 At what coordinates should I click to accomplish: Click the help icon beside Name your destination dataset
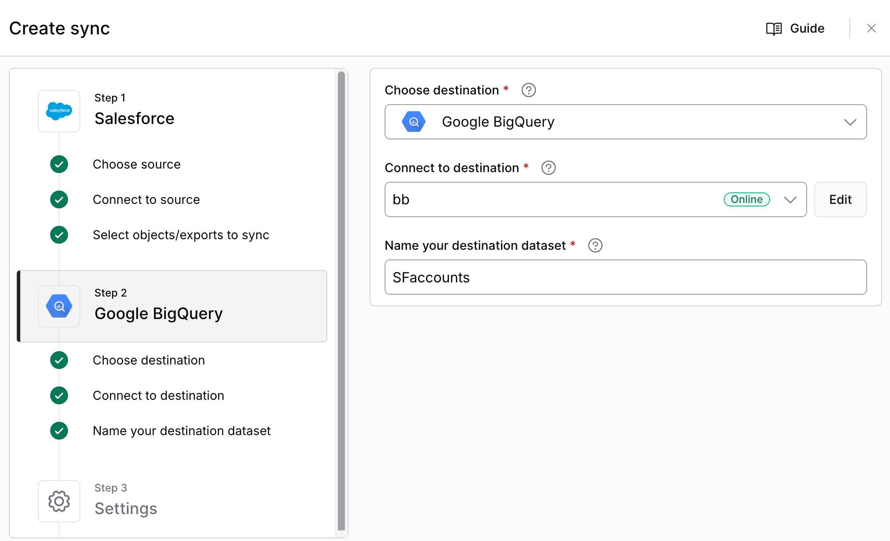pyautogui.click(x=595, y=245)
